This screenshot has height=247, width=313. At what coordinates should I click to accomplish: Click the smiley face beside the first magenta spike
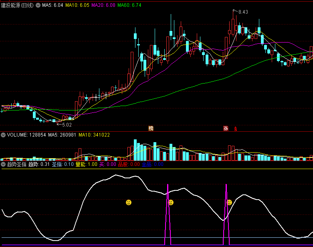[x=171, y=202]
